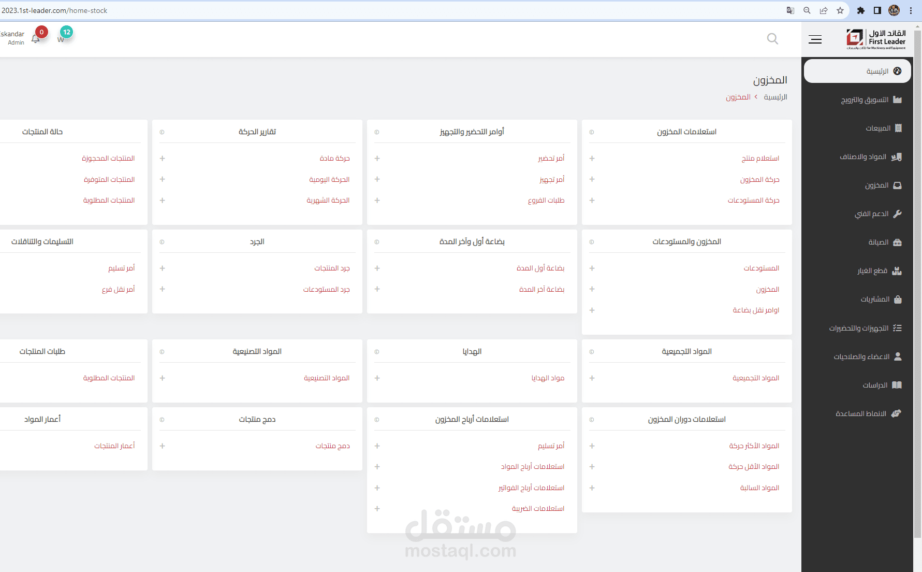
Task: Expand the plus next to طلبات الفروع
Action: [x=377, y=201]
